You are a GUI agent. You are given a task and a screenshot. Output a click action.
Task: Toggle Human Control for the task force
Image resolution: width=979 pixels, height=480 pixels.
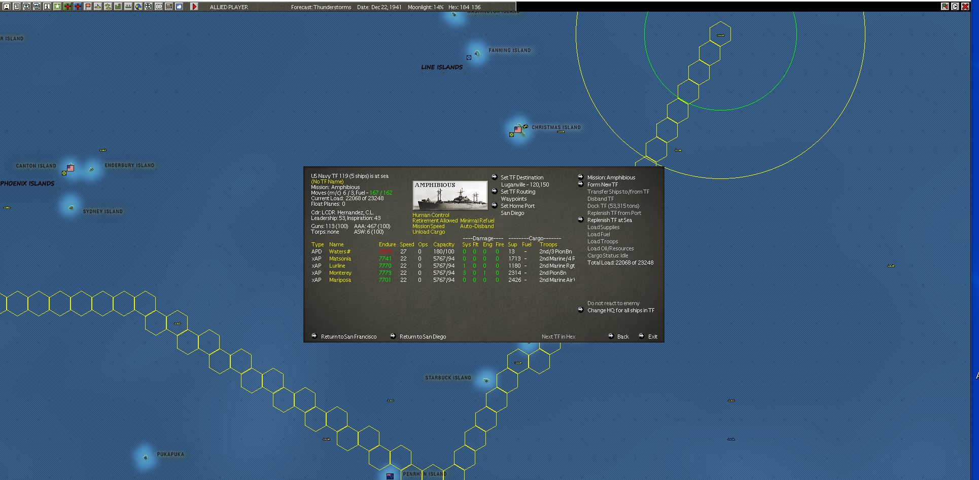point(431,215)
